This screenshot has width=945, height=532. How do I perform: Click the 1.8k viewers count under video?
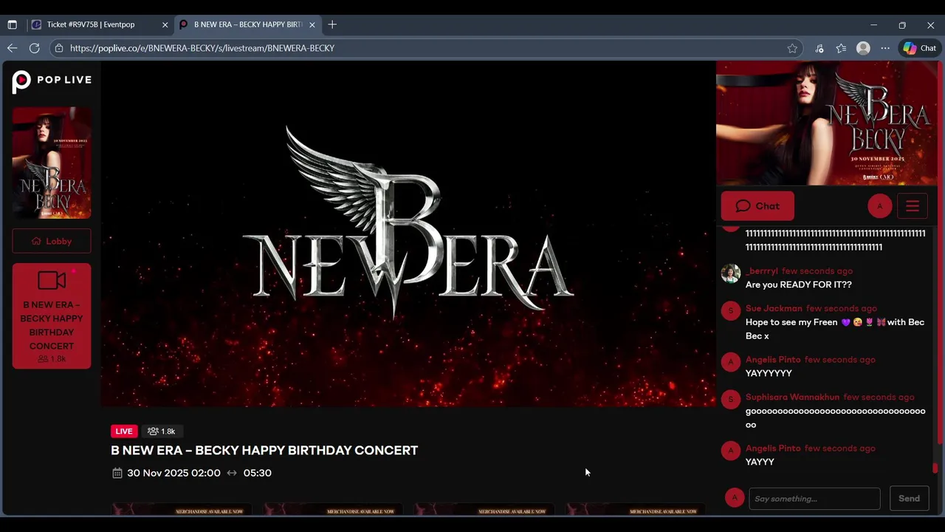point(162,432)
